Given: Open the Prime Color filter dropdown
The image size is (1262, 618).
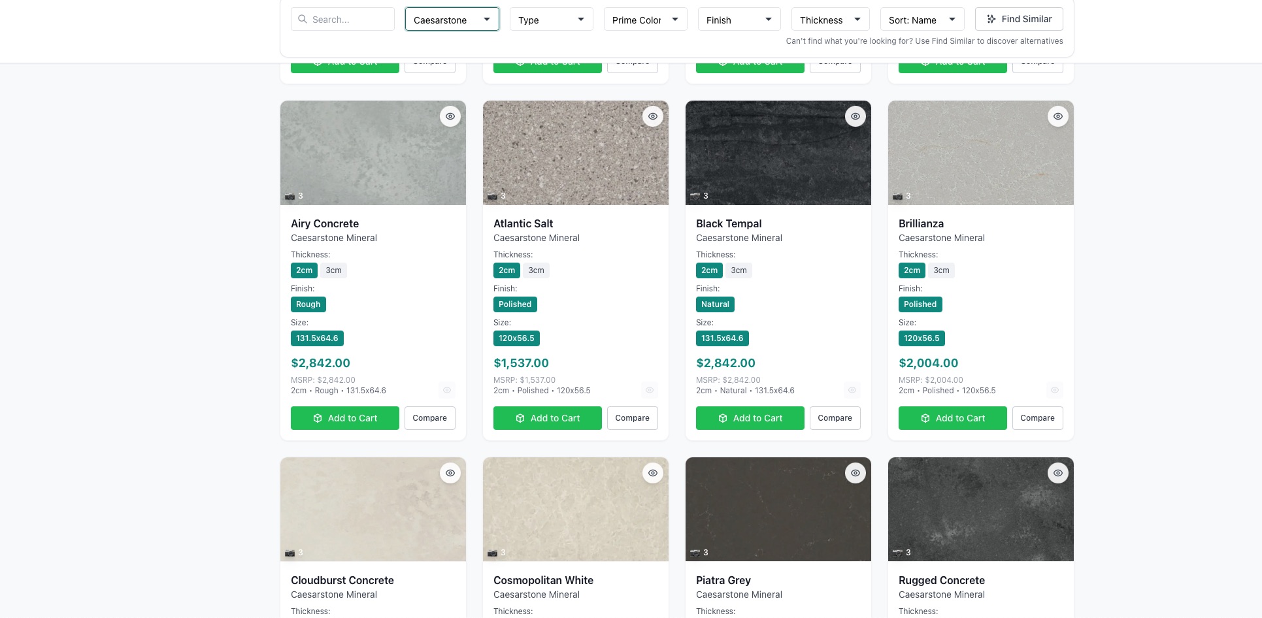Looking at the screenshot, I should (646, 20).
